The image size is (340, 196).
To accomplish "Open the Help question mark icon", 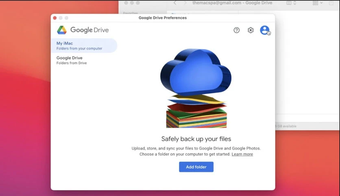I will coord(237,30).
